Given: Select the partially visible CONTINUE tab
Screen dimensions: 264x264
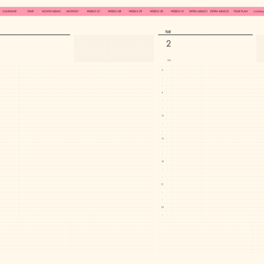Looking at the screenshot, I should pyautogui.click(x=258, y=11).
